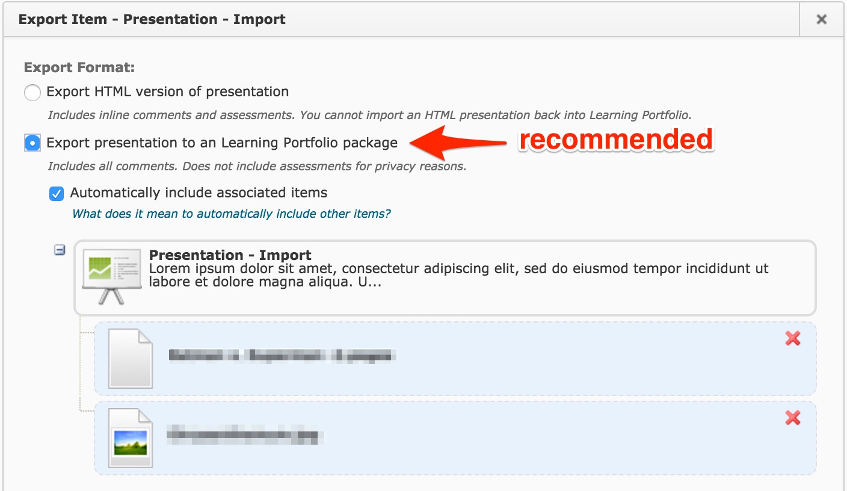Choose the Learning Portfolio package radio option
The image size is (847, 491).
[x=32, y=143]
